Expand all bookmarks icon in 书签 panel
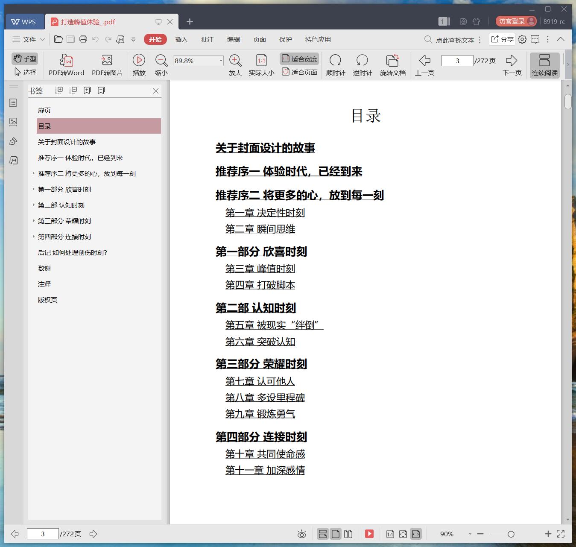This screenshot has height=547, width=576. (x=59, y=90)
